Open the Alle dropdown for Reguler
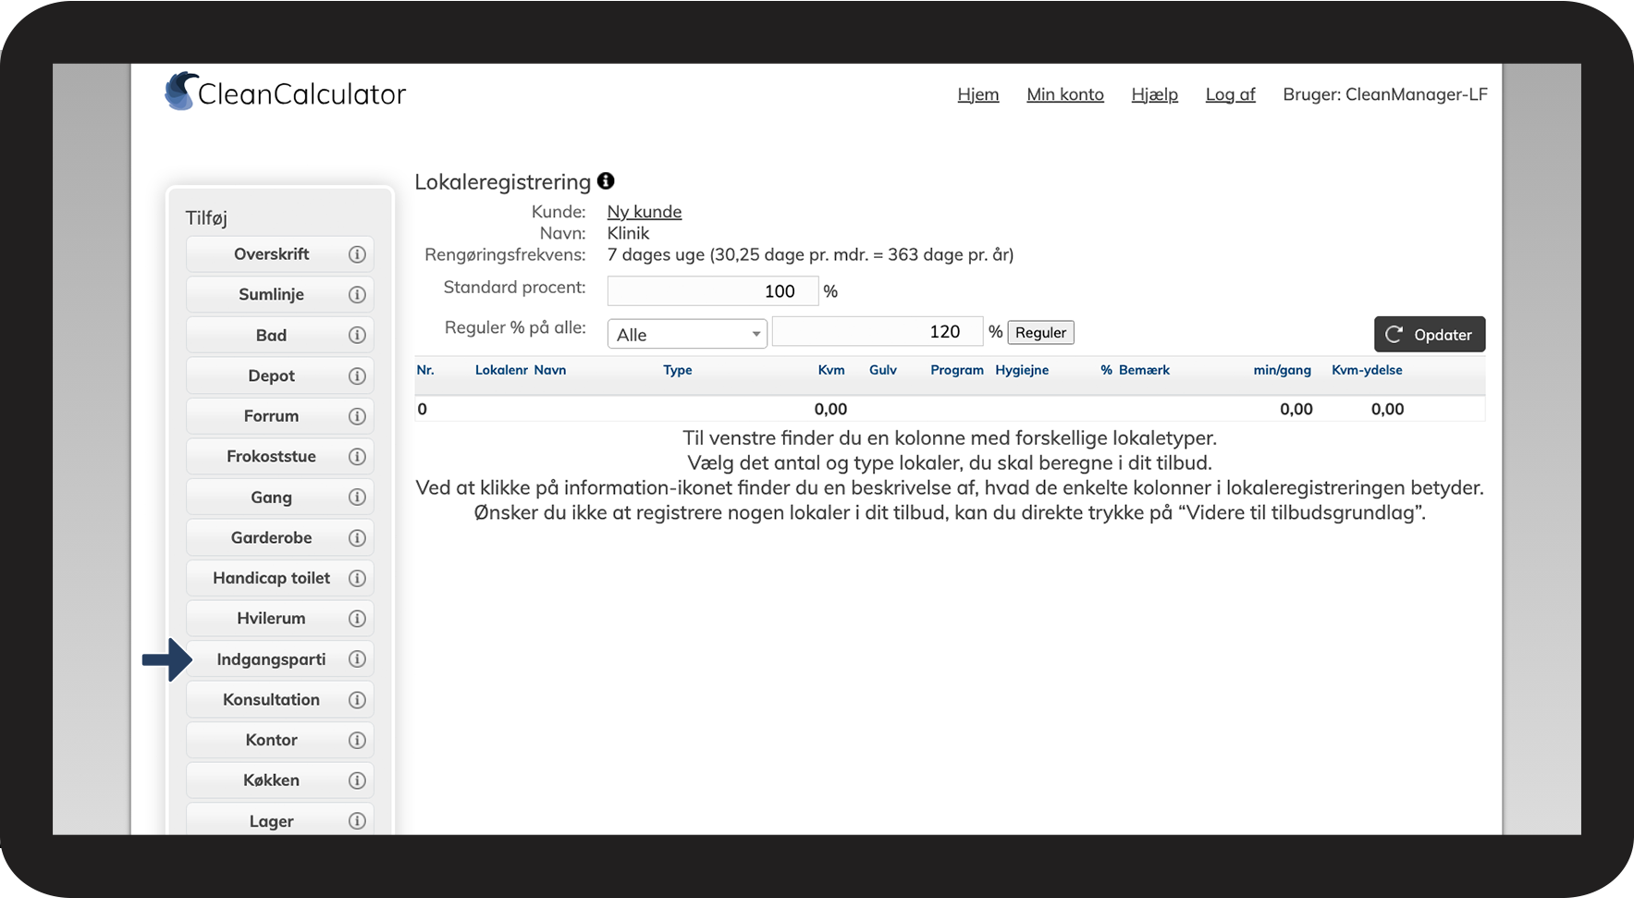 (687, 334)
